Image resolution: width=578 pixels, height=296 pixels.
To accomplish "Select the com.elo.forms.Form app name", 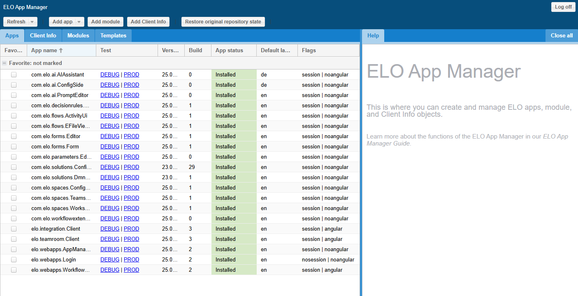I will [x=55, y=147].
